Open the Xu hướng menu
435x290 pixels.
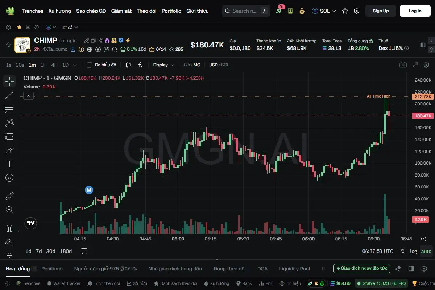60,11
